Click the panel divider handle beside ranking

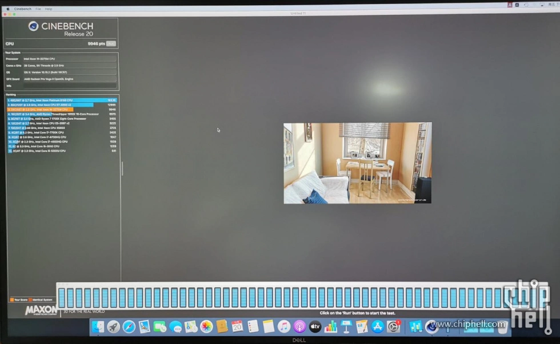(122, 168)
